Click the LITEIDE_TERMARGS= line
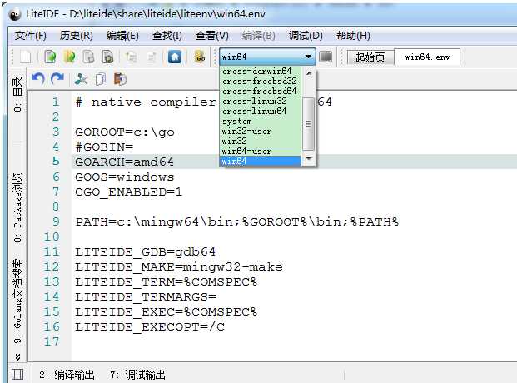The image size is (517, 383). (x=146, y=296)
